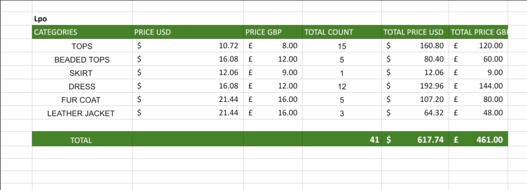This screenshot has width=527, height=190.
Task: Click the TOTAL row label cell
Action: [82, 140]
